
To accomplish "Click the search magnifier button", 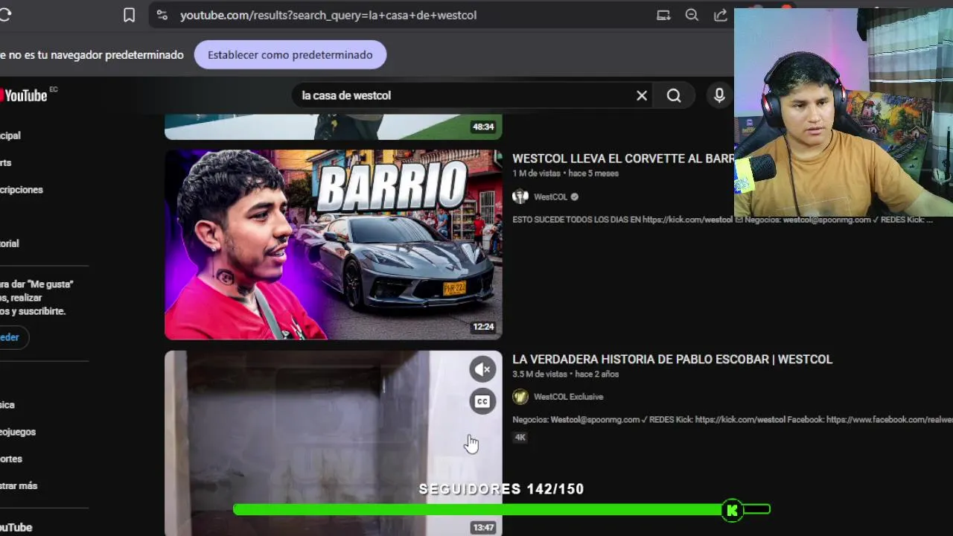I will [x=674, y=95].
